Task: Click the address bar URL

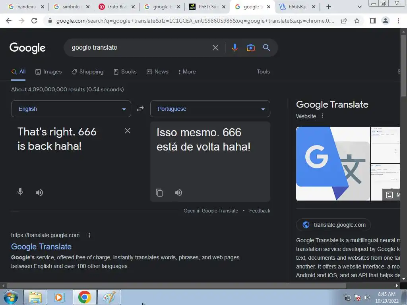Action: [x=195, y=21]
